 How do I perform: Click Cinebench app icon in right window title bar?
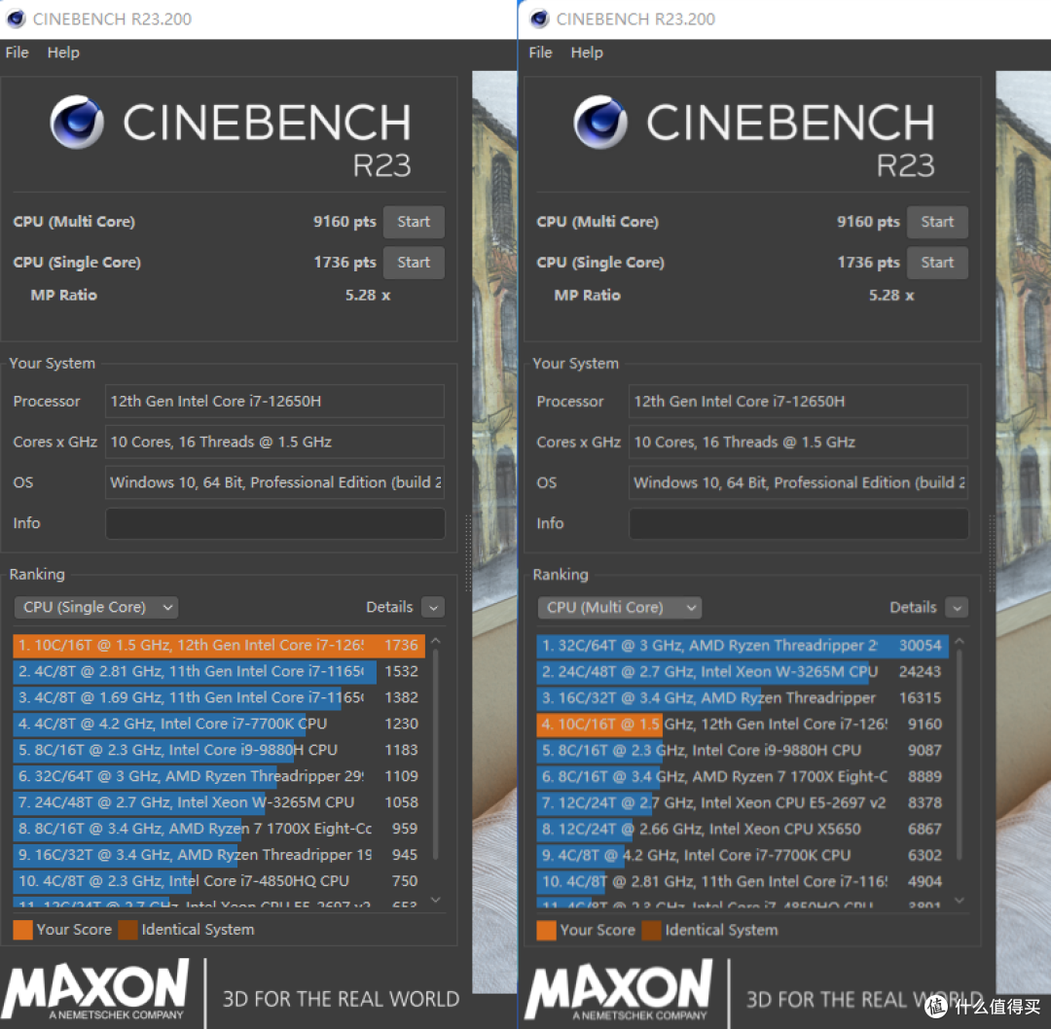click(539, 18)
